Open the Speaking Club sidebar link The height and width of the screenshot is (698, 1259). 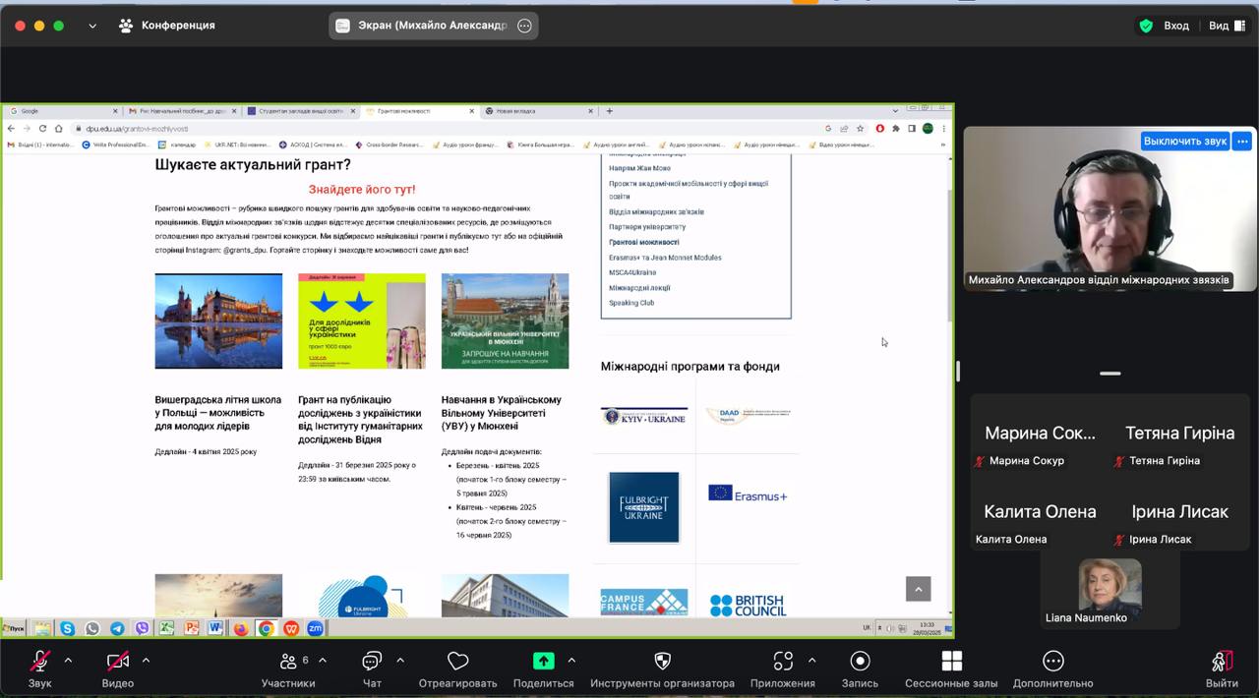631,303
